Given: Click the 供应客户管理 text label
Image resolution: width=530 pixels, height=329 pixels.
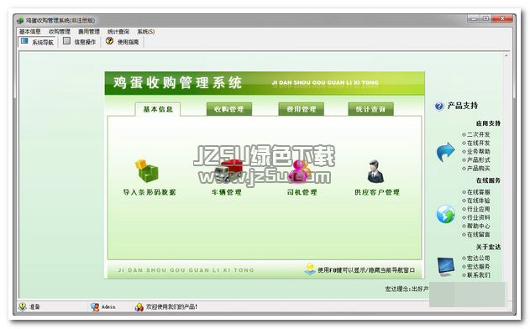Looking at the screenshot, I should click(x=377, y=192).
